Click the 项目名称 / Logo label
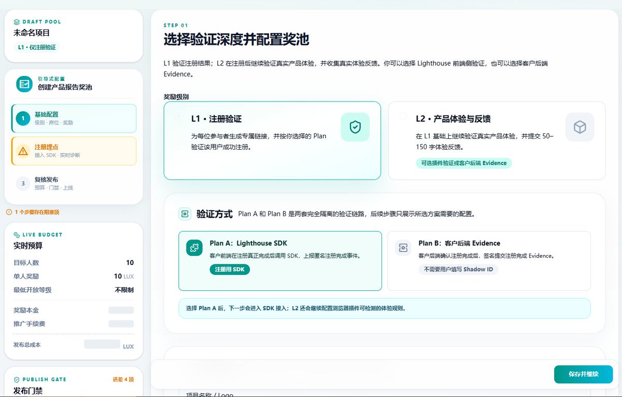The height and width of the screenshot is (397, 622). pos(210,394)
